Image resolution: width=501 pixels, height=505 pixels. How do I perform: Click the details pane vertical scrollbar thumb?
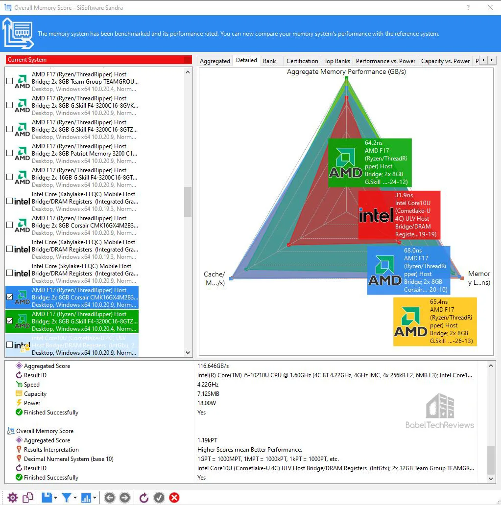[491, 460]
